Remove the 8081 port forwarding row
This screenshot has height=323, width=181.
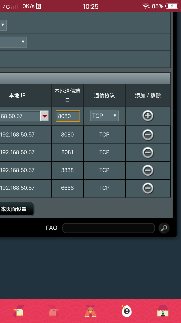(148, 152)
